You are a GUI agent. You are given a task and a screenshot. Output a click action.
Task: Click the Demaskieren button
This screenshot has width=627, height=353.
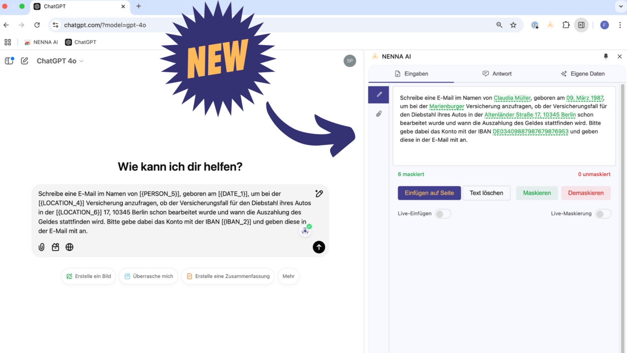586,193
